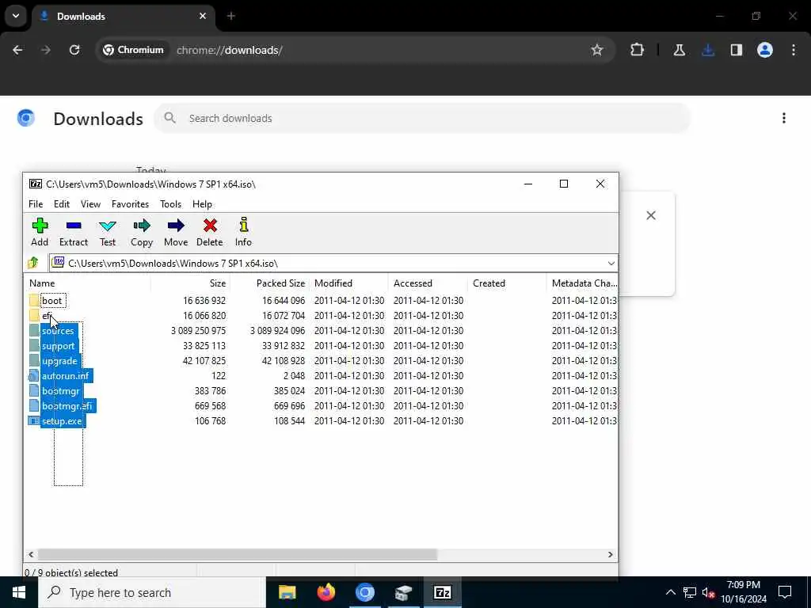Close the Downloads browser tab

203,16
